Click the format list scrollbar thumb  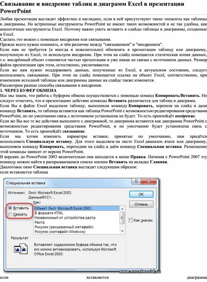pos(122,218)
